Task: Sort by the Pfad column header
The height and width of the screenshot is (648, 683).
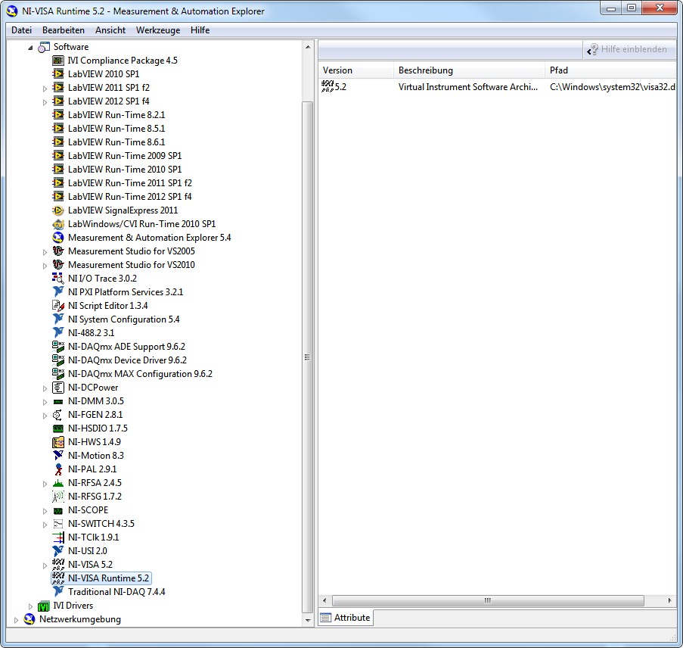Action: [x=610, y=70]
